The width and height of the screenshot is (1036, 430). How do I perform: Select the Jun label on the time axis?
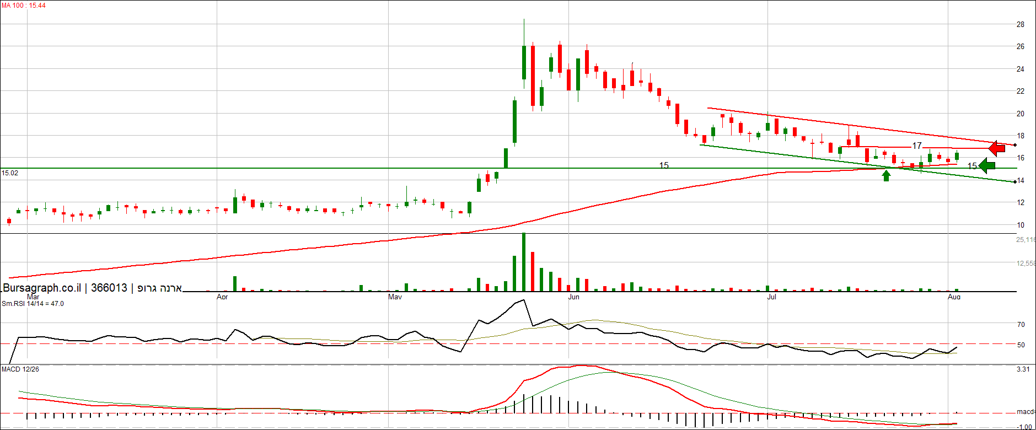click(573, 297)
